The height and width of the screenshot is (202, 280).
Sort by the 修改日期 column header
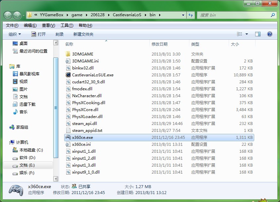click(x=160, y=44)
